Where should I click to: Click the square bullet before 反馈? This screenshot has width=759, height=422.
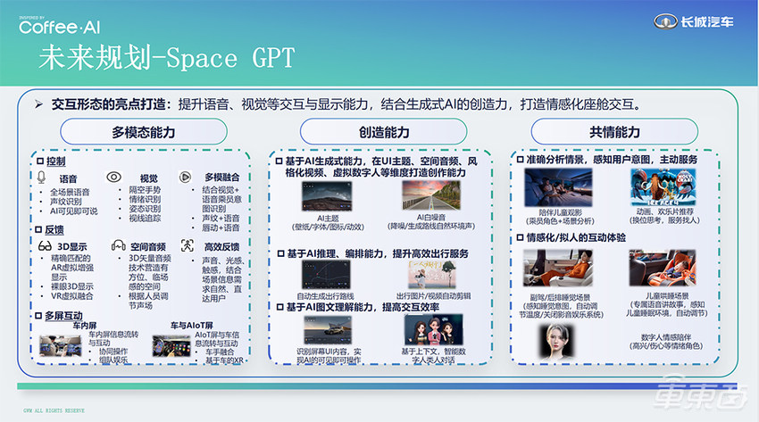click(38, 229)
